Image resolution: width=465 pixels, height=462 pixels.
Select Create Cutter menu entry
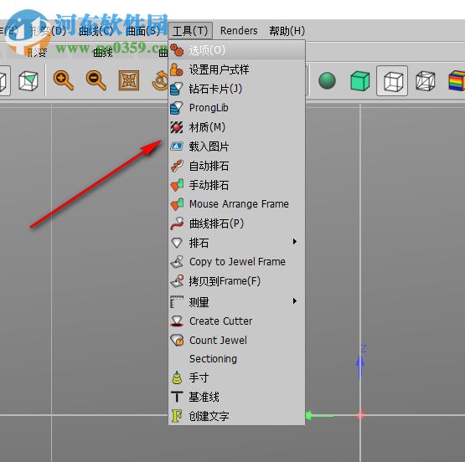(x=236, y=321)
